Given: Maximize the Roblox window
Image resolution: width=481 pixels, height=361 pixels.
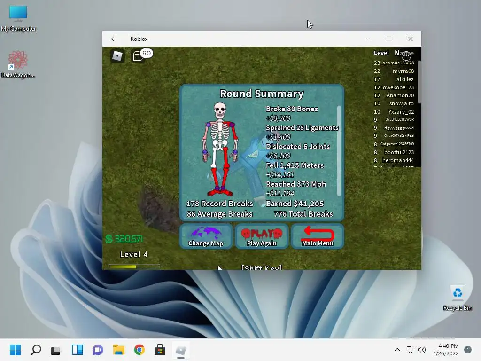Looking at the screenshot, I should pyautogui.click(x=388, y=39).
